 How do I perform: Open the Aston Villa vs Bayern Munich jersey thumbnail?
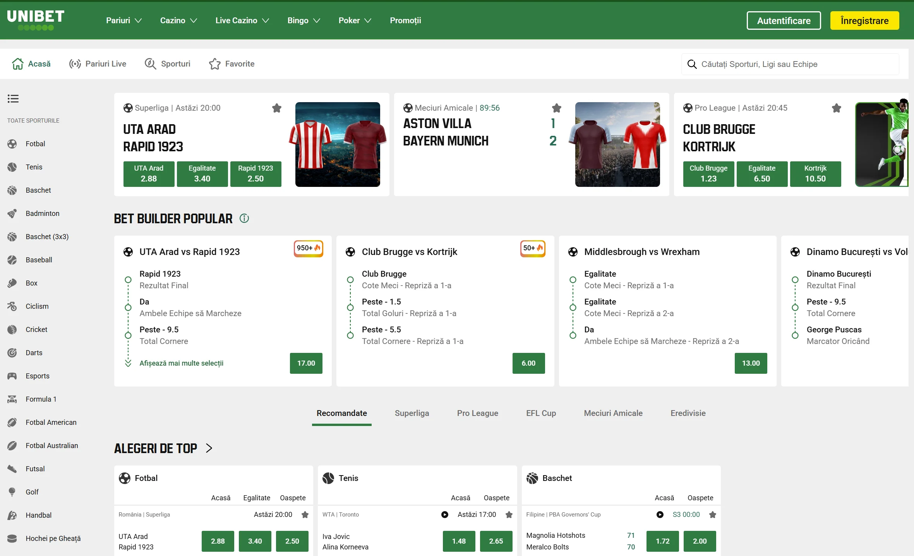click(x=617, y=144)
